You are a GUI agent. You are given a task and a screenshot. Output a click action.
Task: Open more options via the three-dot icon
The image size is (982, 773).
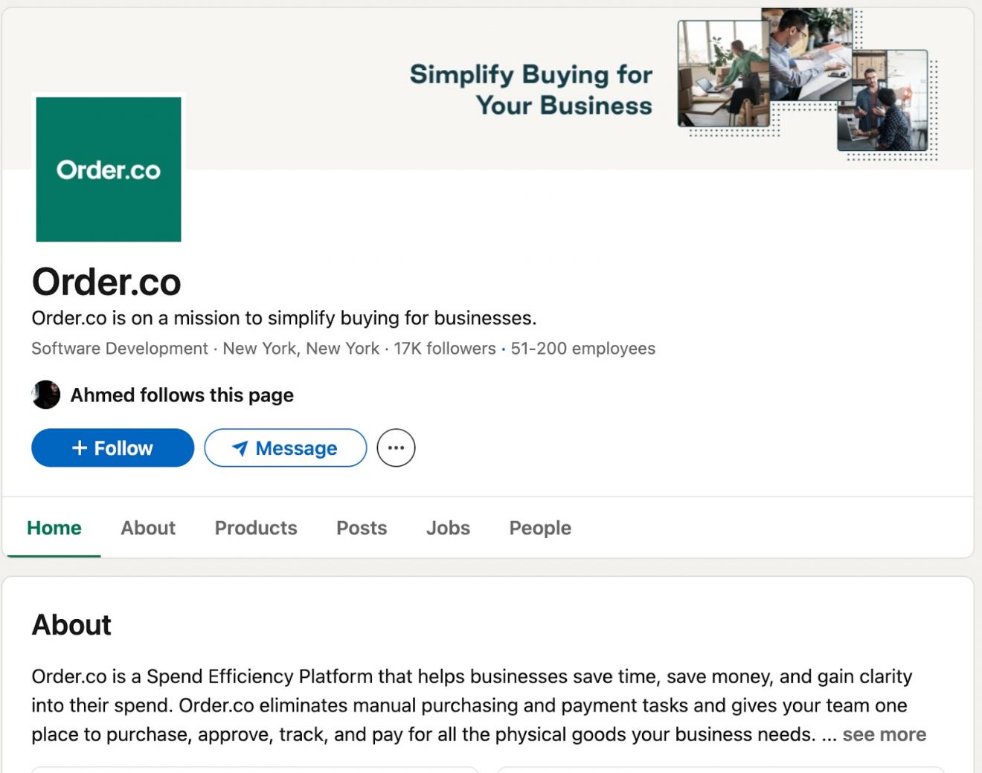pyautogui.click(x=396, y=447)
